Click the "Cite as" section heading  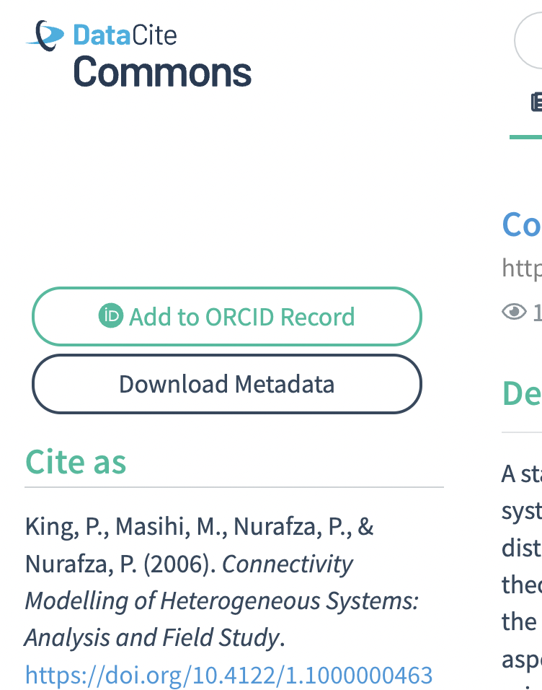click(76, 462)
